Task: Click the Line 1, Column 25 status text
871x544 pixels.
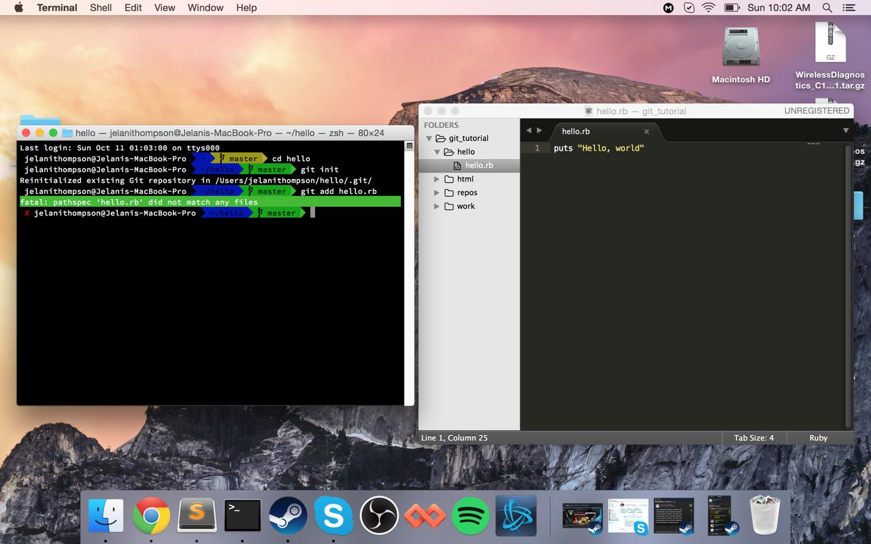Action: point(455,438)
